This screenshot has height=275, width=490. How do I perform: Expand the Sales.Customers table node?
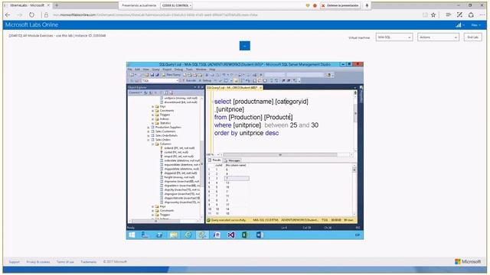click(x=149, y=131)
